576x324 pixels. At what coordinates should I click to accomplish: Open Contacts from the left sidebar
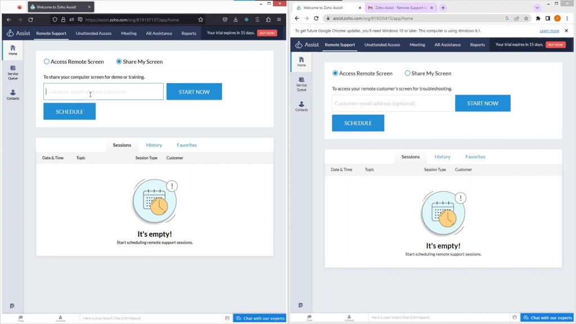pyautogui.click(x=11, y=95)
